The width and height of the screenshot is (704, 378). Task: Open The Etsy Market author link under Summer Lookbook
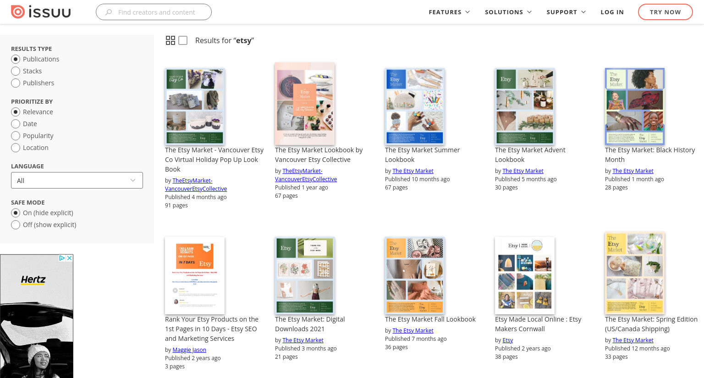coord(413,171)
